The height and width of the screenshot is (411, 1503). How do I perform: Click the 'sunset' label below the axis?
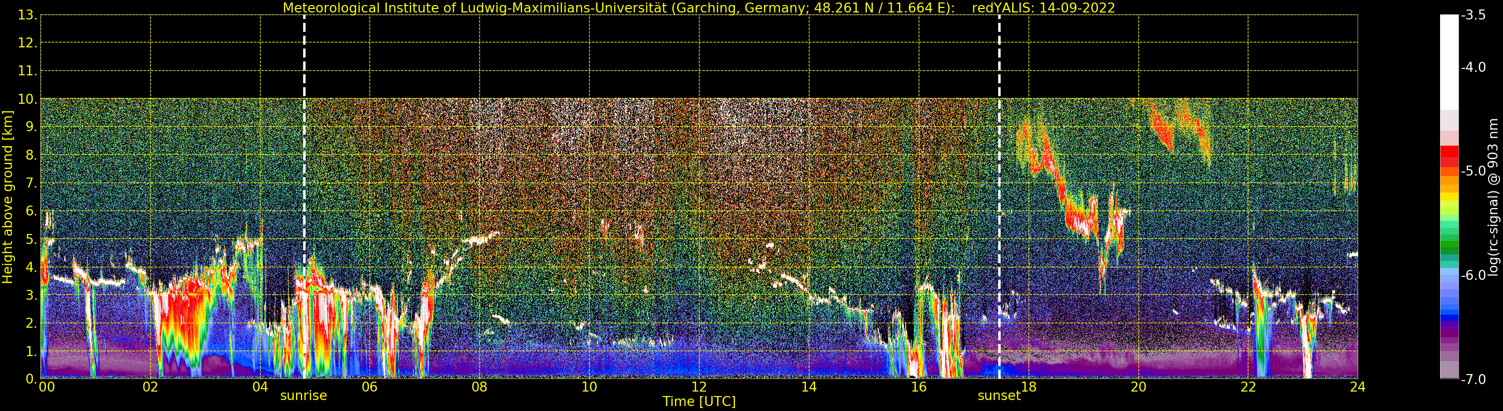[999, 395]
